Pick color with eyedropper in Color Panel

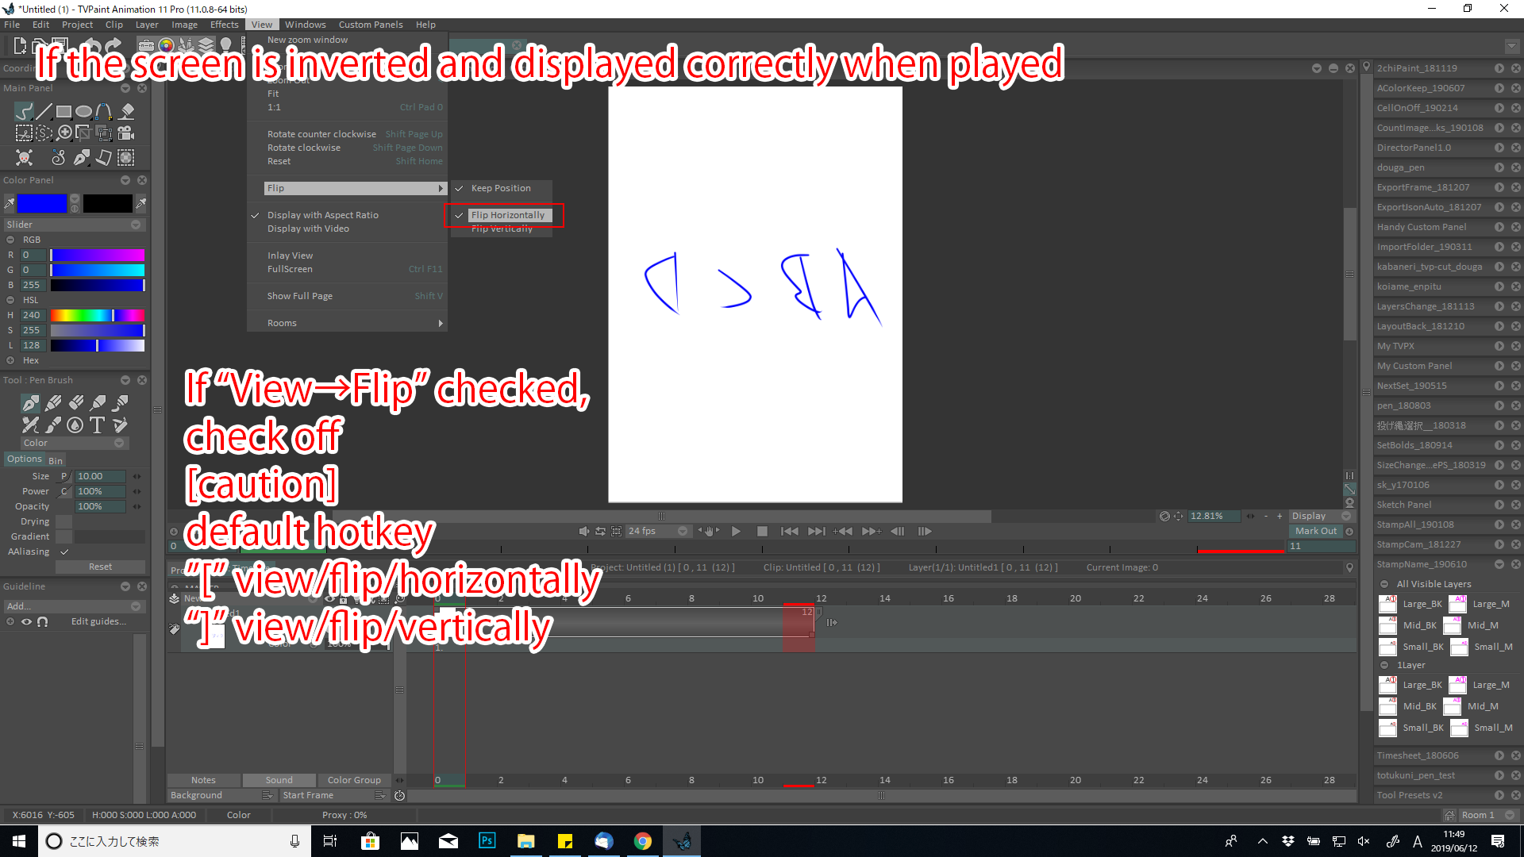coord(9,204)
